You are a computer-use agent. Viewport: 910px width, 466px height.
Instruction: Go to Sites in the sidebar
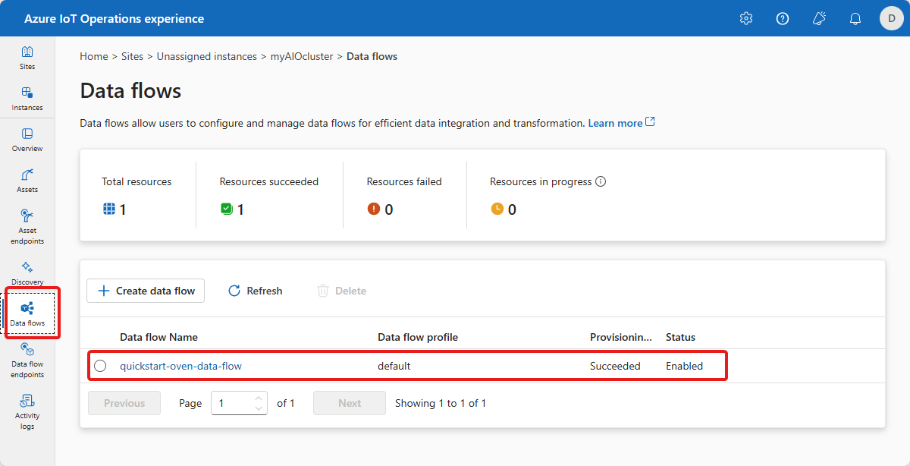click(27, 58)
